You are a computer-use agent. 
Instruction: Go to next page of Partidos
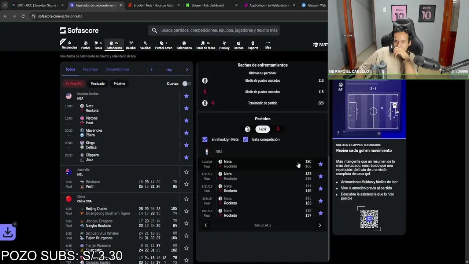[x=320, y=225]
